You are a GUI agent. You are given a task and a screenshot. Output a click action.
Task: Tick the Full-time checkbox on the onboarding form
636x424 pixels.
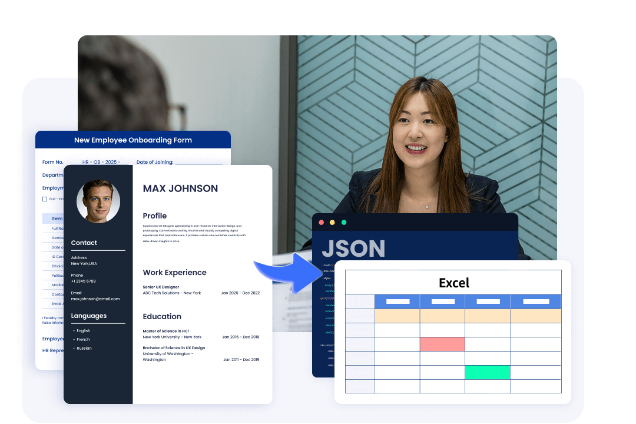[45, 199]
